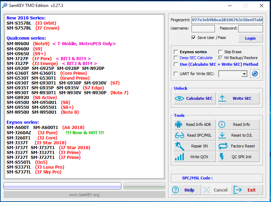Click the 'New 2018 Series:' heading
271x202 pixels.
tap(26, 18)
